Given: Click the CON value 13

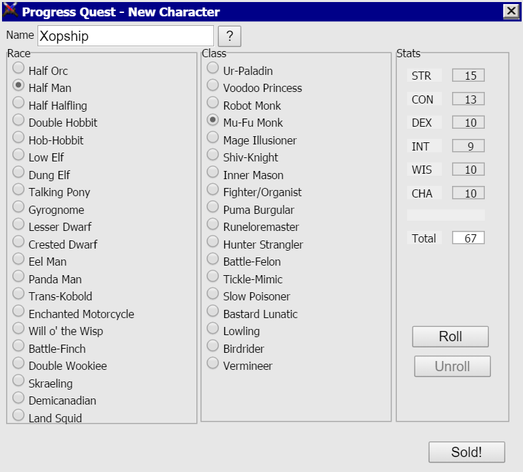Looking at the screenshot, I should [x=468, y=99].
